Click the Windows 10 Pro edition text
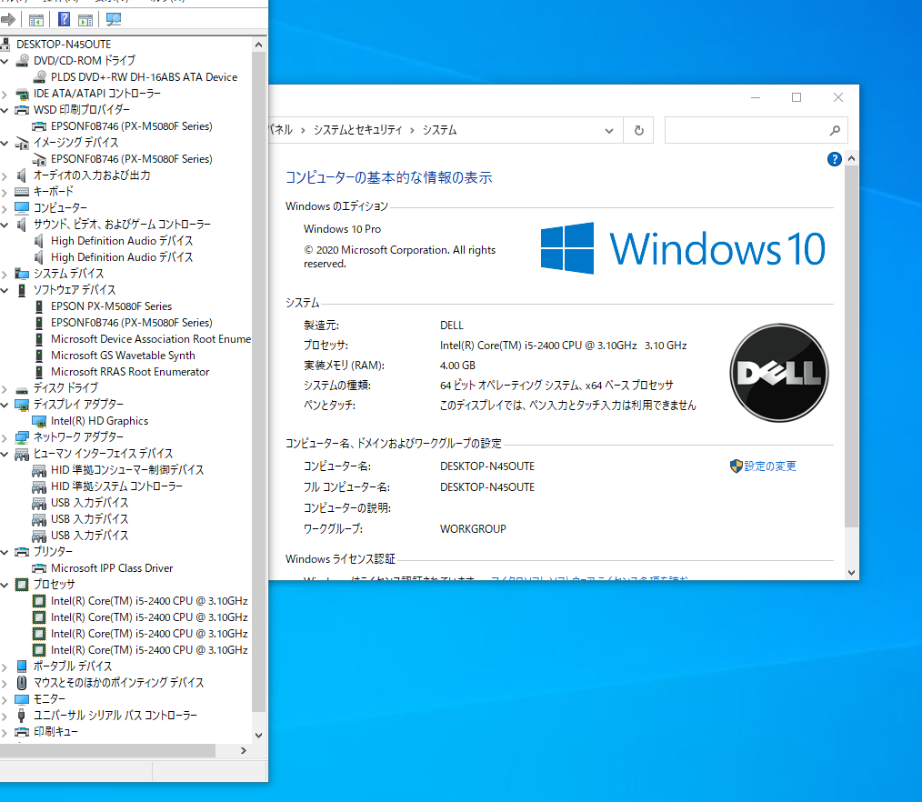This screenshot has height=802, width=922. [342, 229]
